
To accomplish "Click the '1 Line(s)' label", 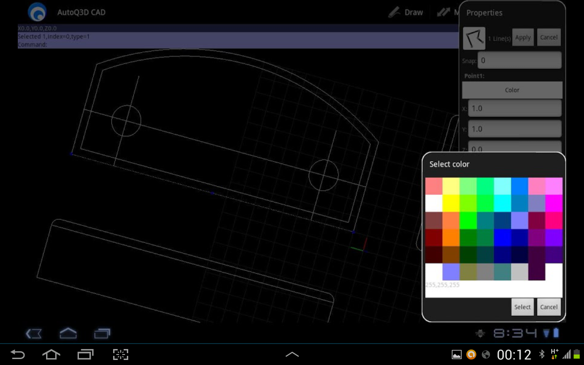I will click(499, 39).
